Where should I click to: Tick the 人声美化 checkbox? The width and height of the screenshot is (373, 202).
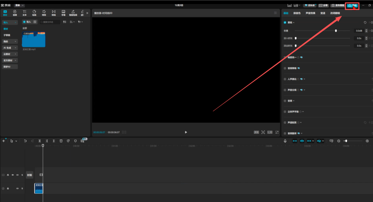[285, 79]
